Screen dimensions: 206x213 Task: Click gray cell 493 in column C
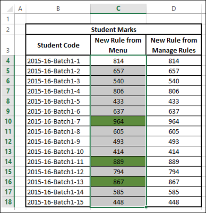(x=118, y=142)
